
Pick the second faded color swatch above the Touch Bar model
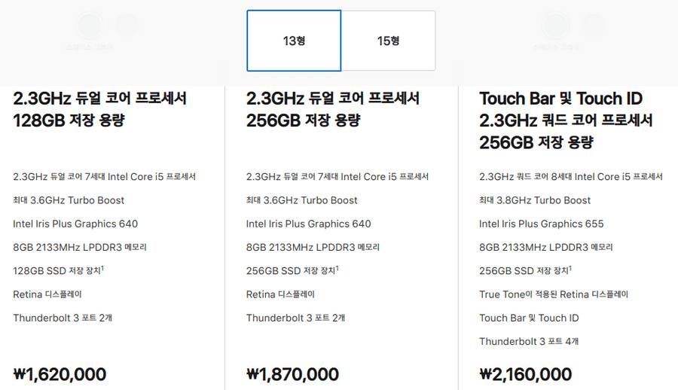[x=591, y=25]
